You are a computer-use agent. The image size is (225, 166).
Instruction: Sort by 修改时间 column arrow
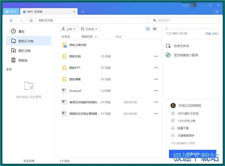coord(96,37)
